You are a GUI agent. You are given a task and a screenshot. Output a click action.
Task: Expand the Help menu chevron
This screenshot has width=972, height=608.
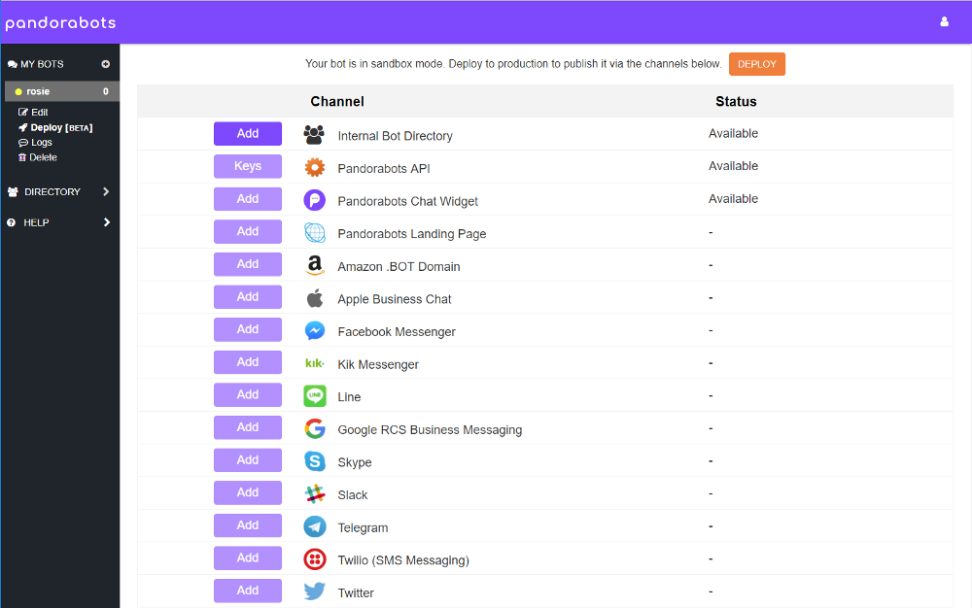click(x=107, y=222)
